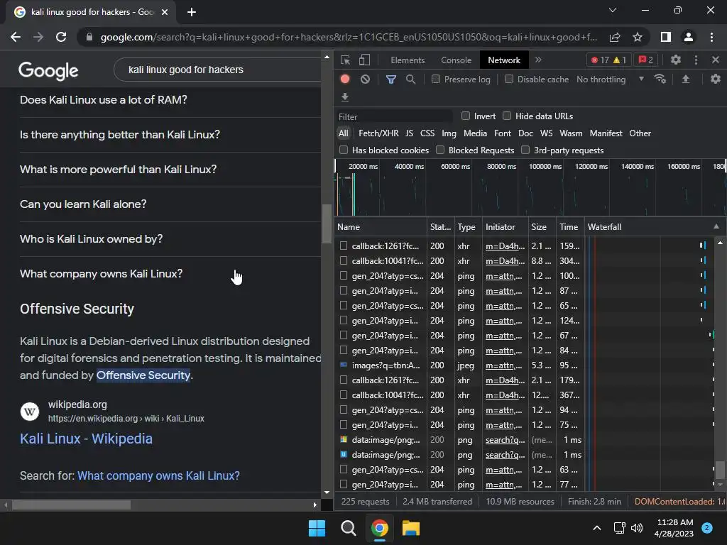Collapse 'What company owns Kali Linux?'
Image resolution: width=727 pixels, height=545 pixels.
pos(170,274)
